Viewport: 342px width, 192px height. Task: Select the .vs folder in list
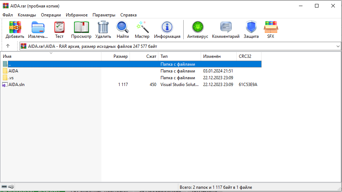(11, 78)
